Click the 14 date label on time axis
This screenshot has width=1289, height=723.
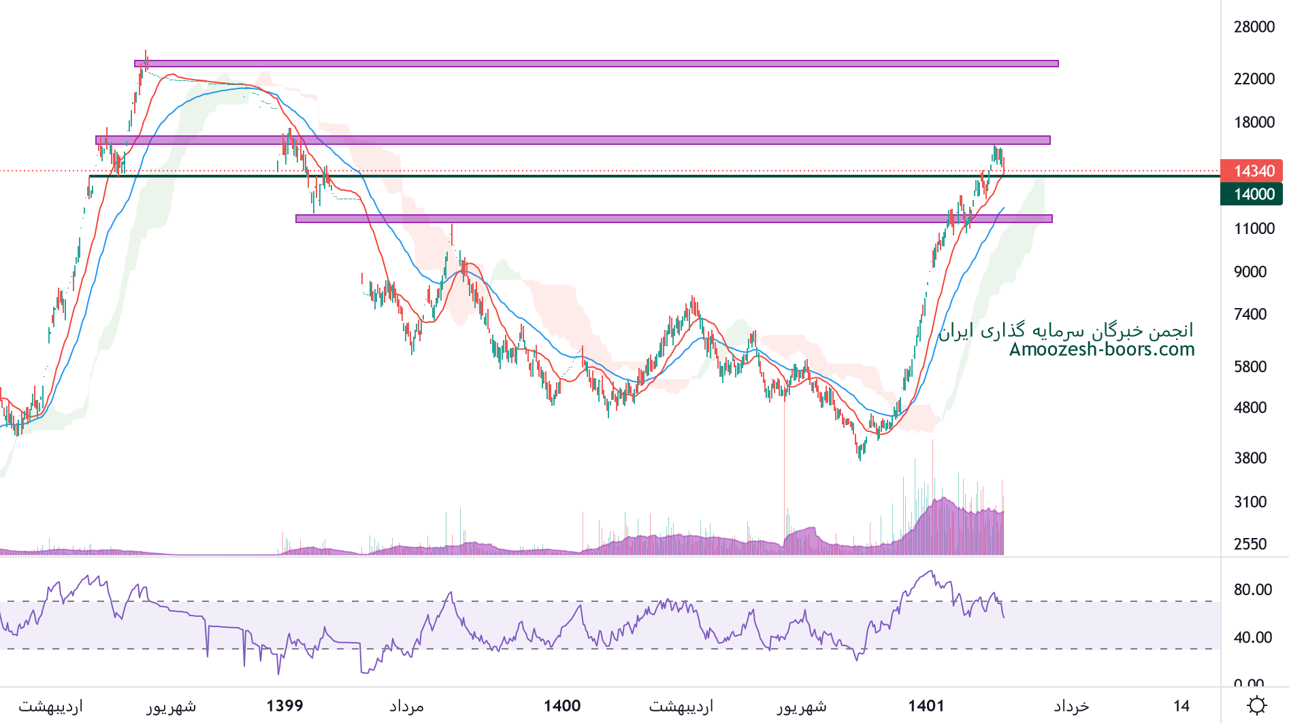click(x=1181, y=706)
